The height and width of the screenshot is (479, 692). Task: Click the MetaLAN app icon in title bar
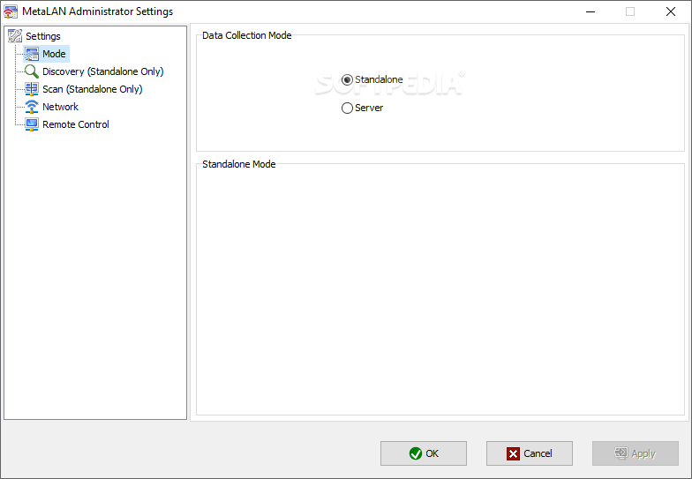[x=11, y=12]
